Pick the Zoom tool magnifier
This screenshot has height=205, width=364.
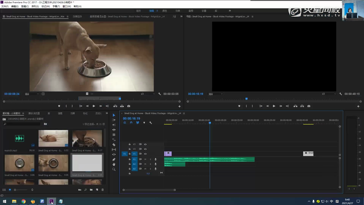pos(114,169)
